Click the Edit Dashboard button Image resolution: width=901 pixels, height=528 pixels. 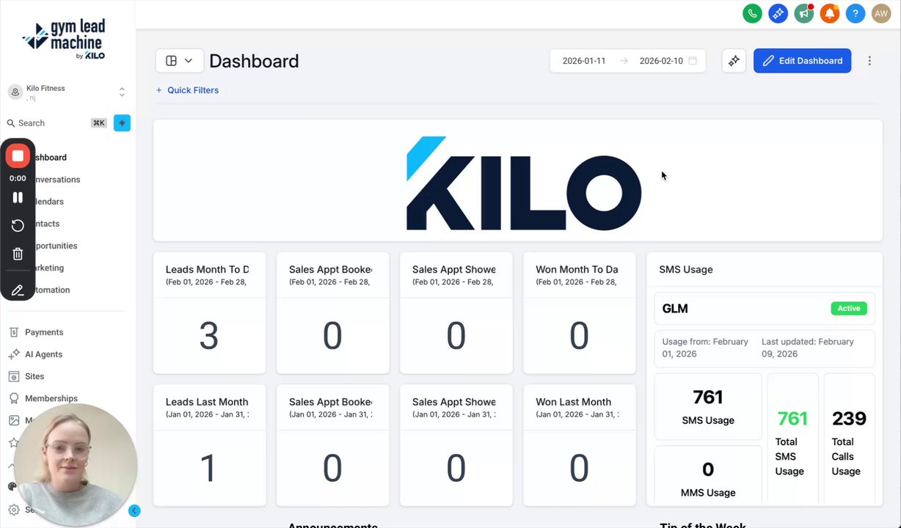802,61
